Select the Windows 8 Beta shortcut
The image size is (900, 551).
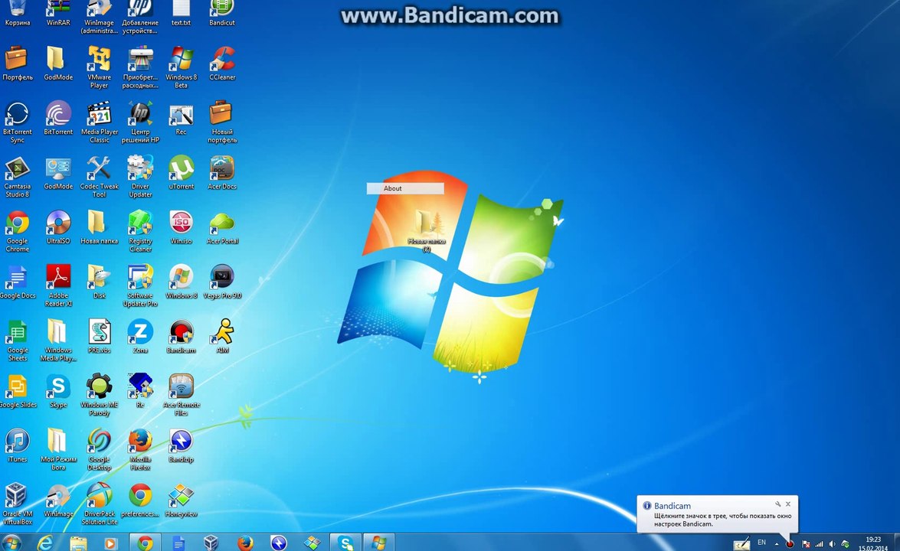pyautogui.click(x=181, y=67)
